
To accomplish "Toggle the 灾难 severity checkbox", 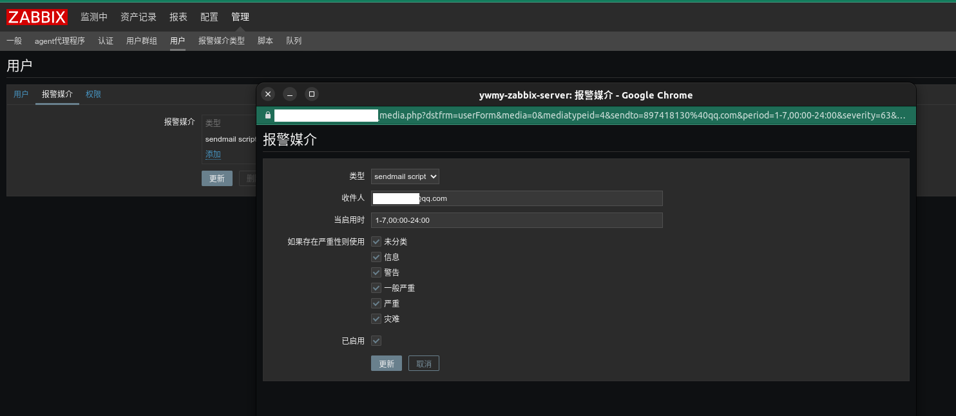I will (376, 319).
